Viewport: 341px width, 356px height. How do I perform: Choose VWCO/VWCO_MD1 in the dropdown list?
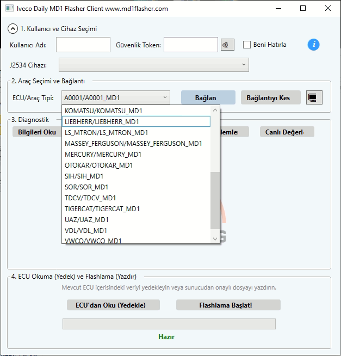[136, 240]
